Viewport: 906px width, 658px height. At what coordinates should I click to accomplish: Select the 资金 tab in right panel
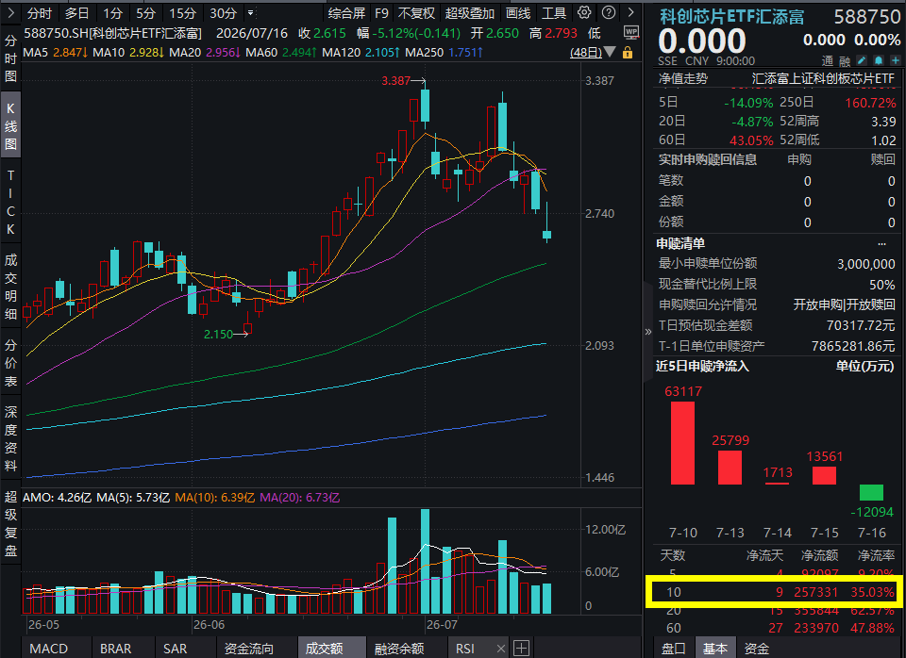coord(756,649)
